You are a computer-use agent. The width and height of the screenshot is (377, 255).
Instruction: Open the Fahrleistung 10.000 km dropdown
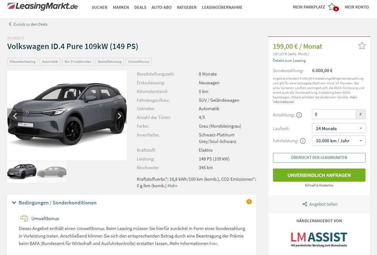(x=339, y=140)
